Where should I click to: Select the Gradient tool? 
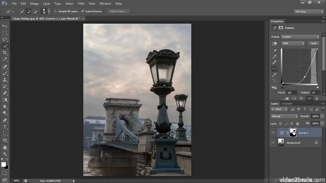(5, 100)
